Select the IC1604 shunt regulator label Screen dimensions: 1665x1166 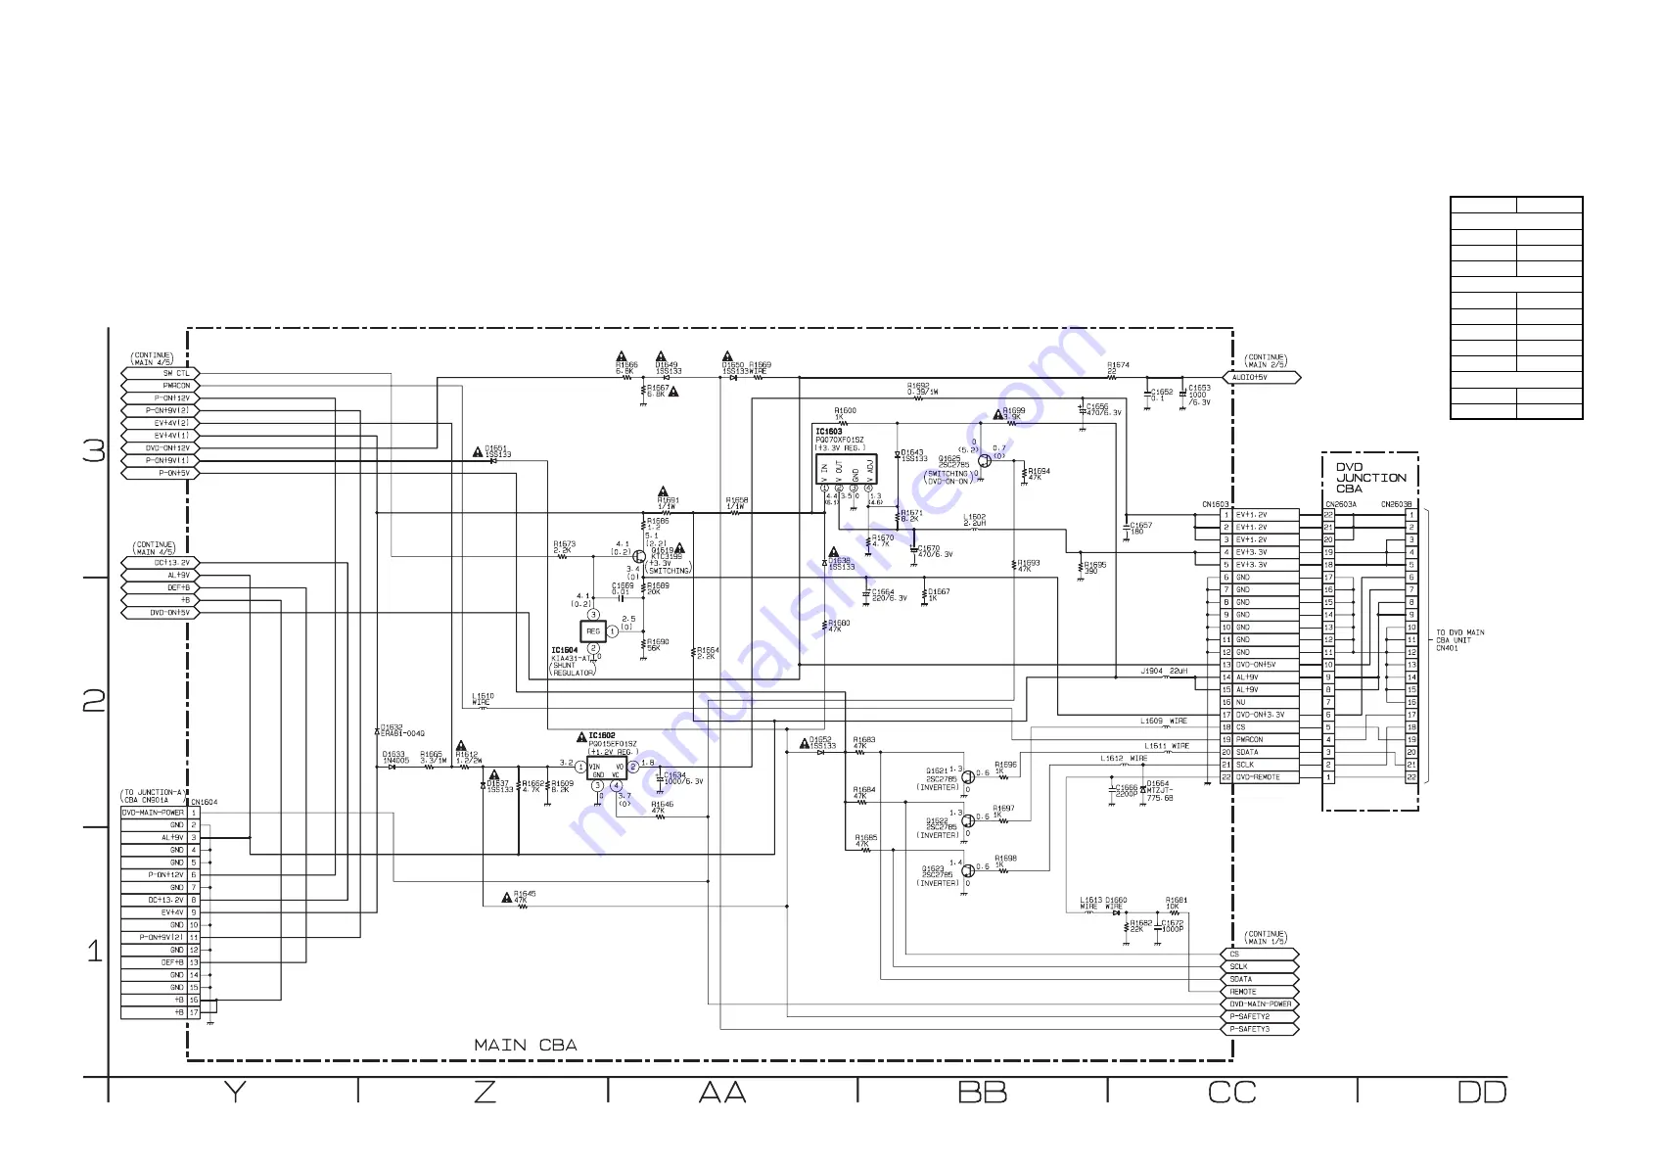coord(565,650)
